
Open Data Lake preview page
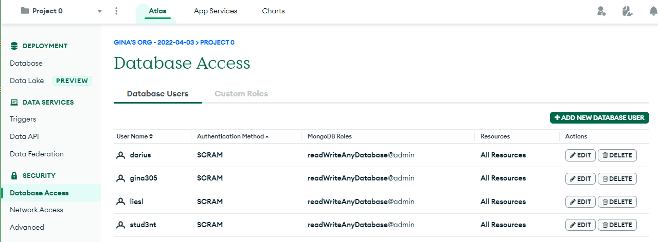tap(27, 80)
